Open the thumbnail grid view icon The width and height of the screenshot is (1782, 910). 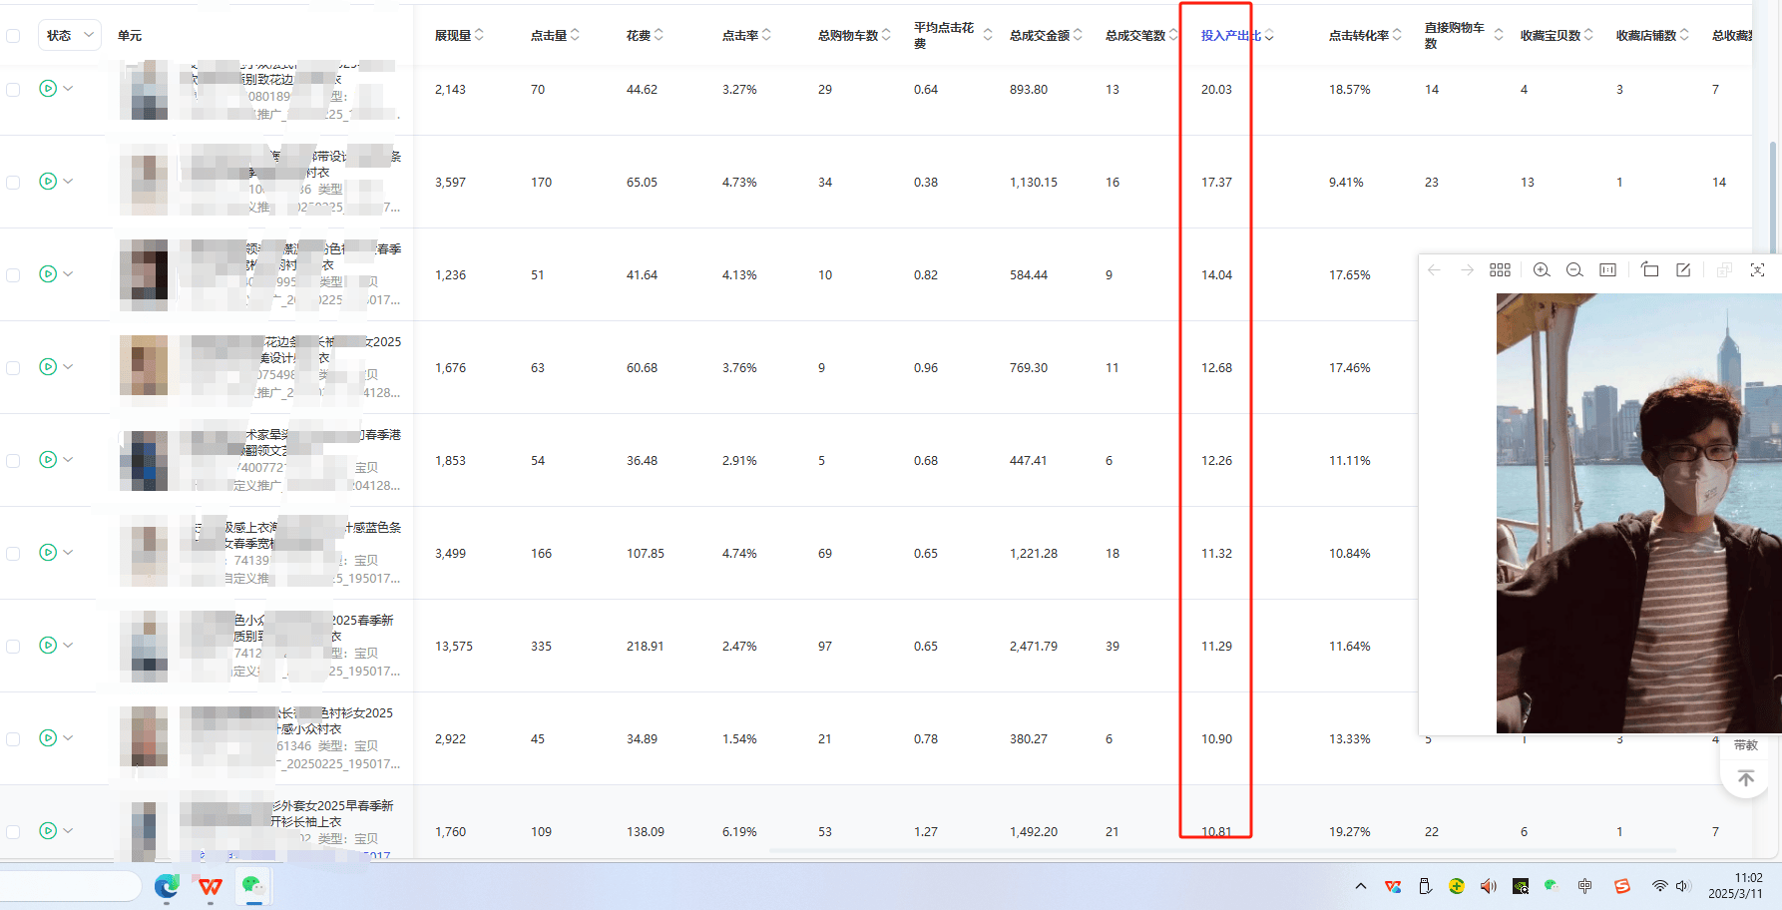[1500, 270]
